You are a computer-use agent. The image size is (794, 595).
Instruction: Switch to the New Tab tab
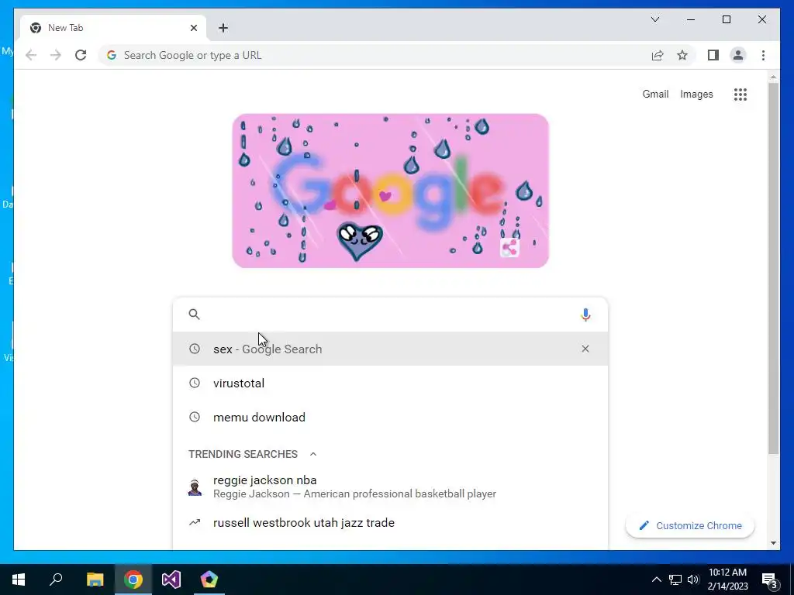113,28
